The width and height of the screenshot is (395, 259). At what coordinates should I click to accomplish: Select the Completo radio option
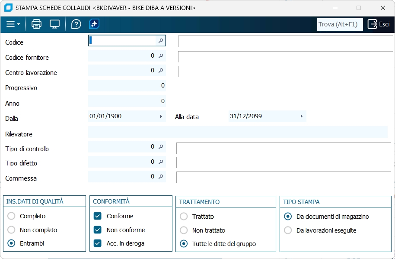[11, 216]
